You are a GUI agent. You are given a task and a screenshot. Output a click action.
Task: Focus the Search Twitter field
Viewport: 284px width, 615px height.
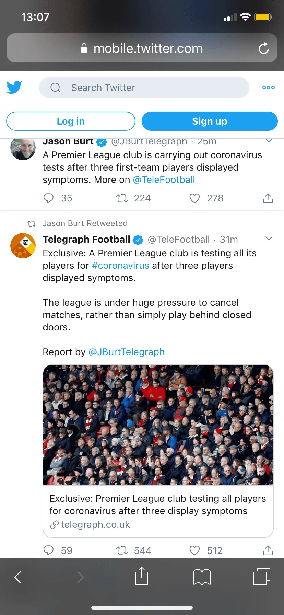tap(144, 88)
